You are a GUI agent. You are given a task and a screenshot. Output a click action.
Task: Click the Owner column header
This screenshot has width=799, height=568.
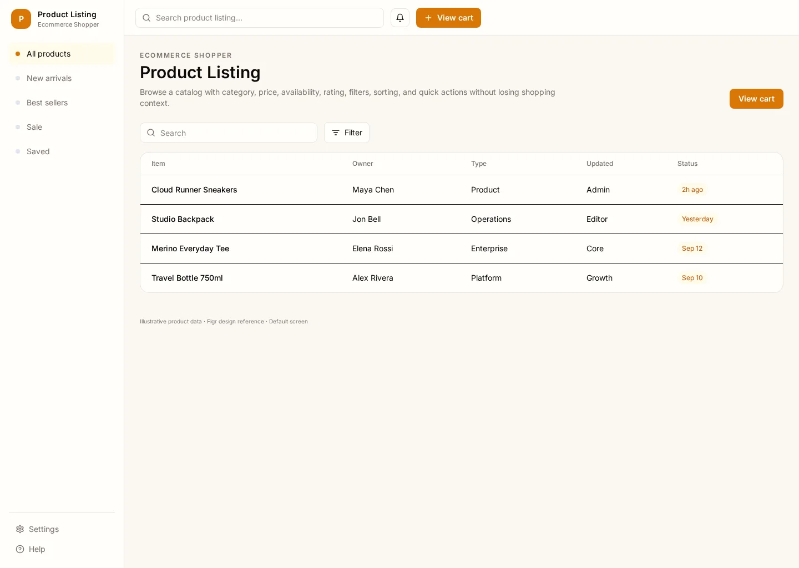tap(363, 164)
